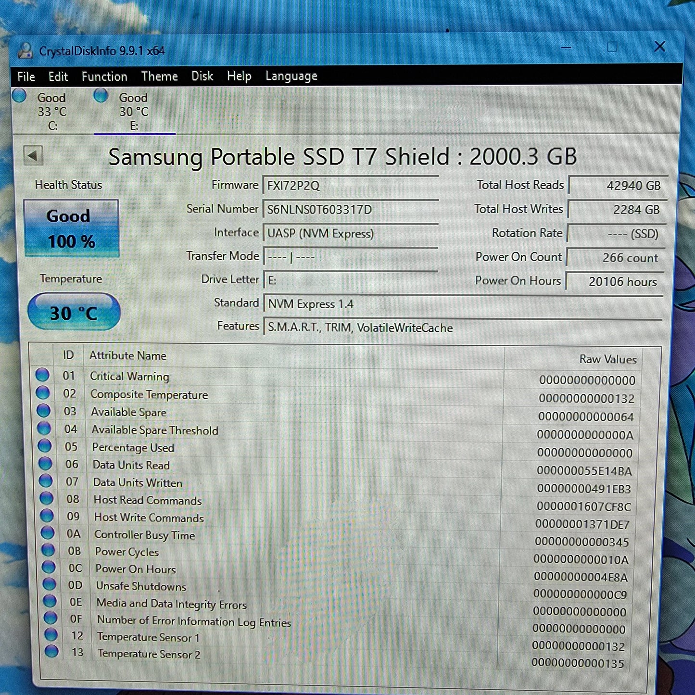Click the status dot for Composite Temperature
Image resolution: width=695 pixels, height=695 pixels.
click(43, 393)
